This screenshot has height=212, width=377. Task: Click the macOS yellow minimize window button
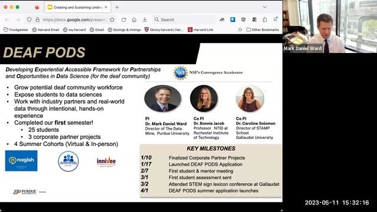[x=11, y=7]
